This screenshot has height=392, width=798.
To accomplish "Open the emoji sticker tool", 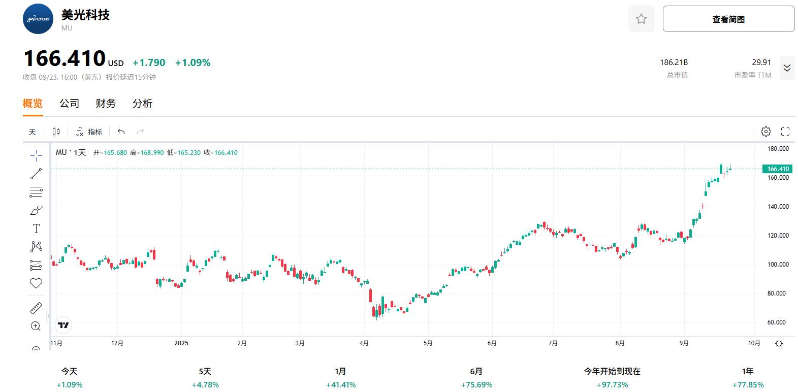I will click(x=36, y=283).
